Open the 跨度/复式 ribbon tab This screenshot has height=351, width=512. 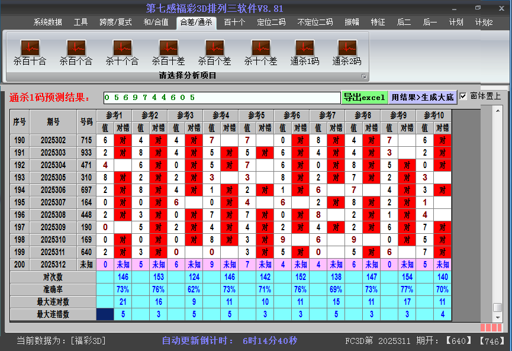(x=115, y=22)
